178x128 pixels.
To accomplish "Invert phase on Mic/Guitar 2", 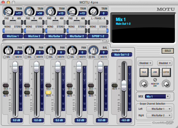I will click(x=77, y=22).
